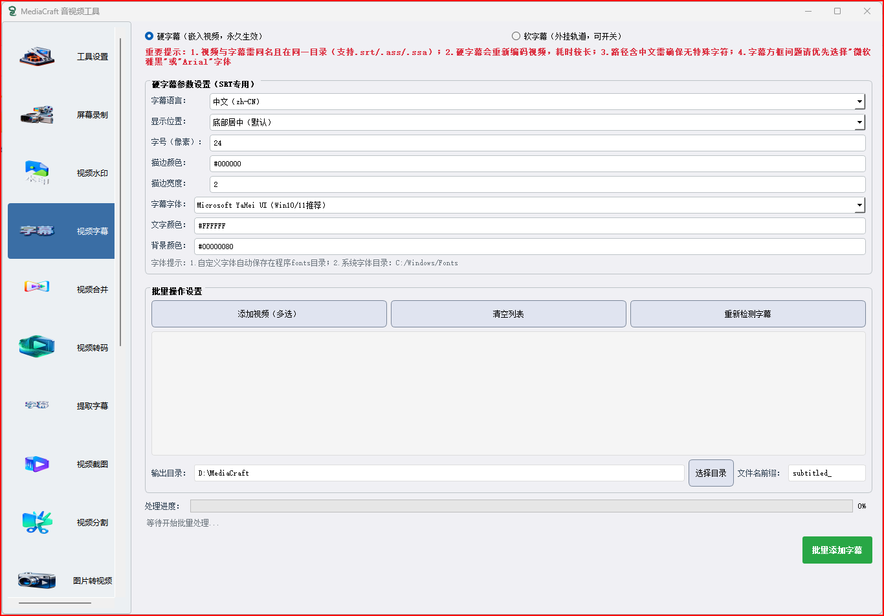Enable the 软字幕 external track option
The height and width of the screenshot is (616, 884).
(516, 36)
